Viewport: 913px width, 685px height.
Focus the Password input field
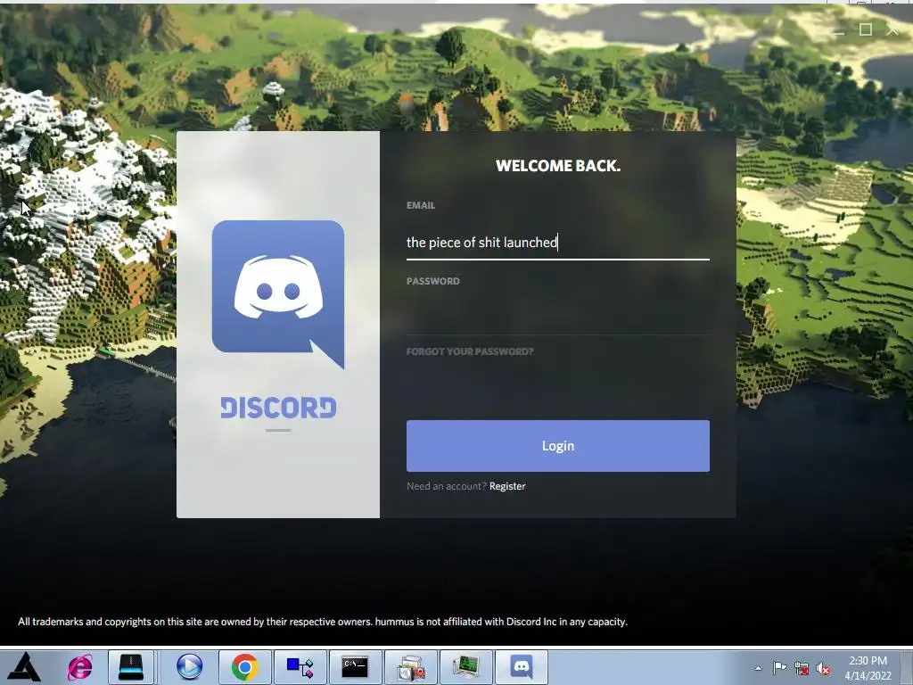point(558,318)
